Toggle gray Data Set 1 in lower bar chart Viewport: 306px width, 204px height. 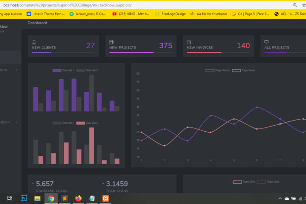pyautogui.click(x=64, y=123)
